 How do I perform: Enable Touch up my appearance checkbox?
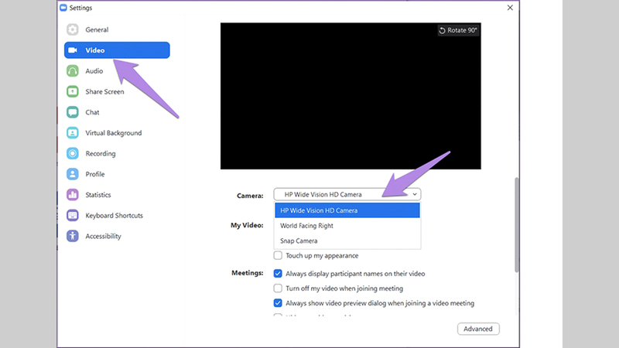click(x=278, y=256)
